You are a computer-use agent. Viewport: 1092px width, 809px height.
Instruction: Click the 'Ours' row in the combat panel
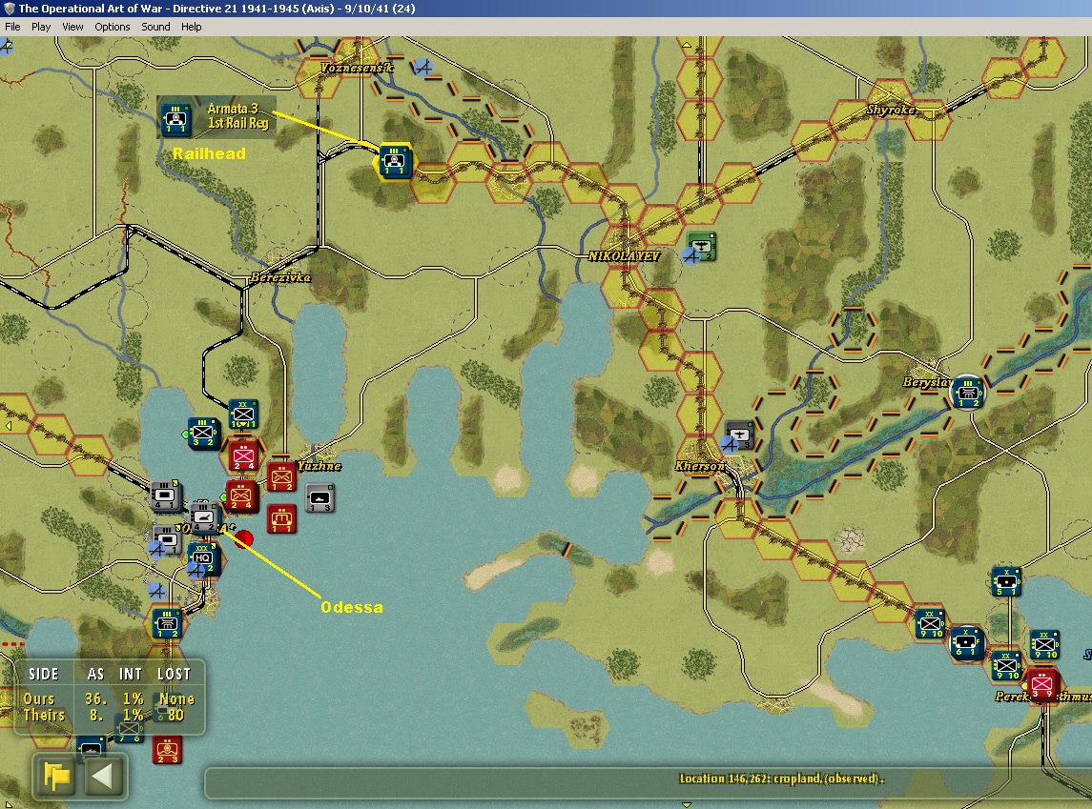(109, 698)
